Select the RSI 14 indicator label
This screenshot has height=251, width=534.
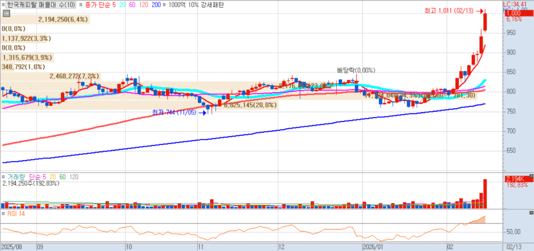(x=17, y=213)
